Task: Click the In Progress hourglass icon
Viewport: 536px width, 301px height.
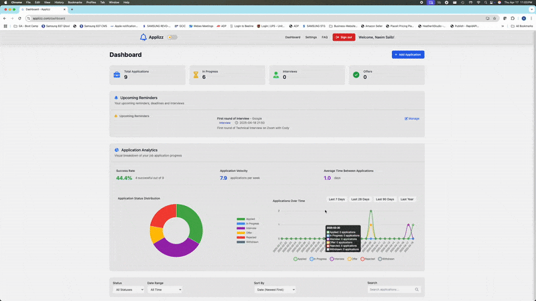Action: coord(196,75)
